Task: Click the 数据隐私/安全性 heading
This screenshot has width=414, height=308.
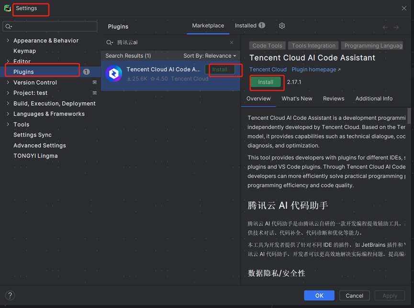Action: click(276, 273)
